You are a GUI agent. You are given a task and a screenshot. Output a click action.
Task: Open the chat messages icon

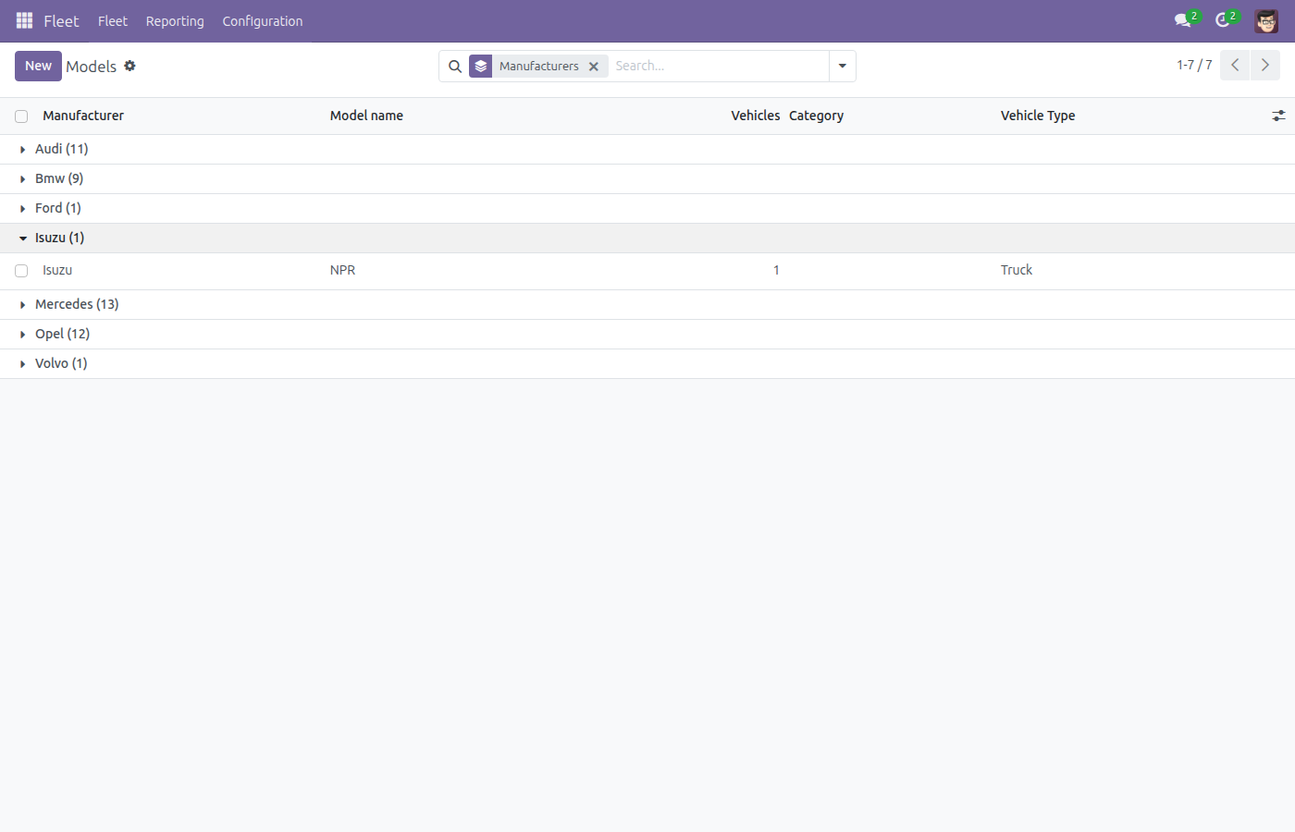(x=1182, y=20)
